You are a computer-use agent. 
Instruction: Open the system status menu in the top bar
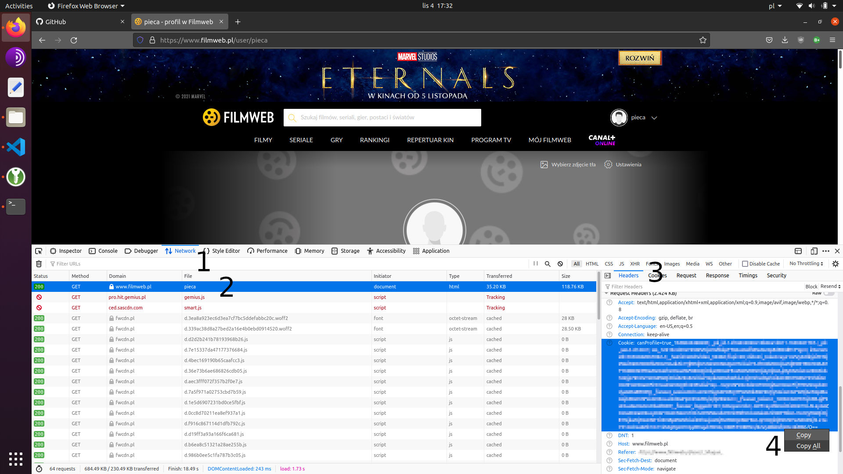817,6
